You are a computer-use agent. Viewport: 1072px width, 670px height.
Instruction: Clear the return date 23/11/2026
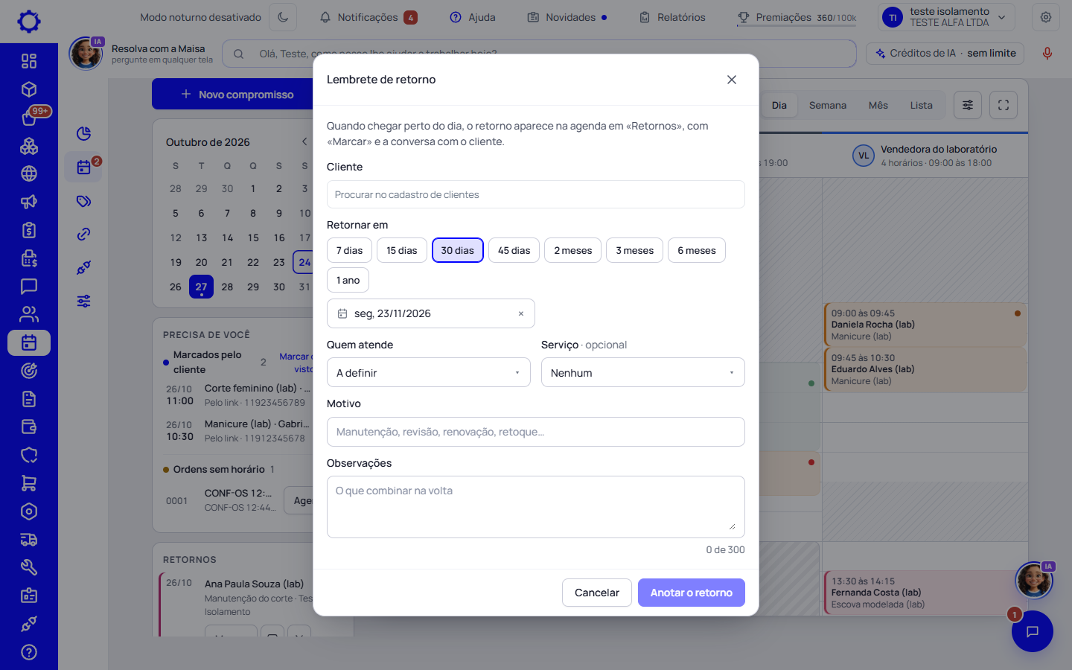(x=521, y=313)
